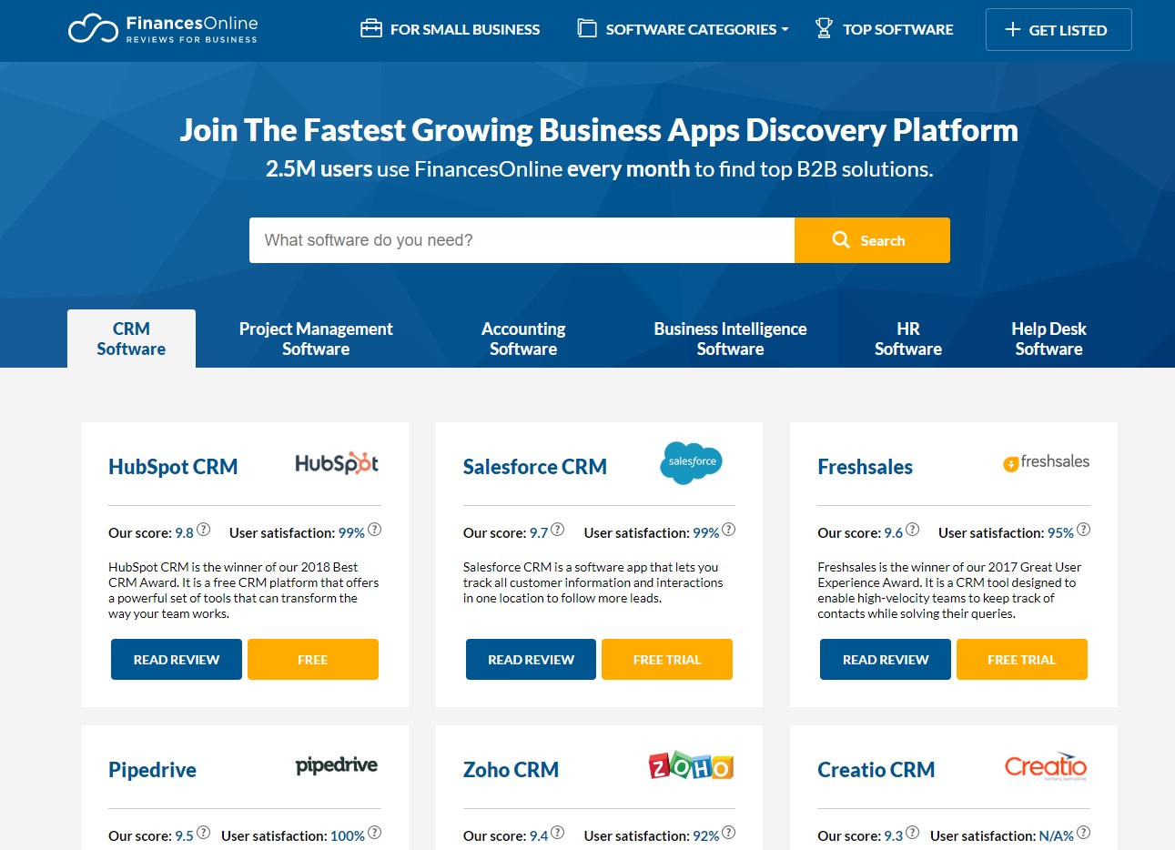Open the Pipedrive title link
Viewport: 1175px width, 850px height.
152,770
